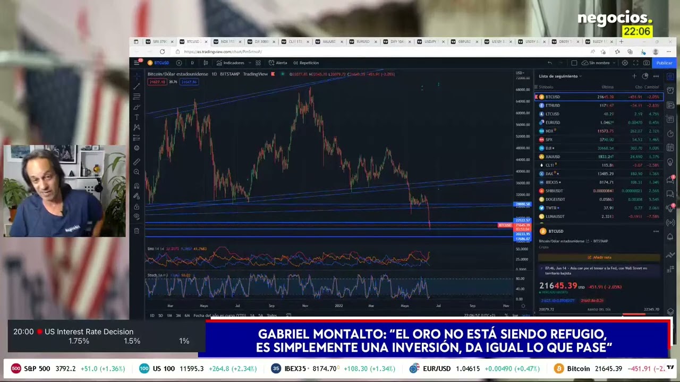This screenshot has width=680, height=382.
Task: Select LUNAUSDT row in watchlist
Action: (x=599, y=216)
